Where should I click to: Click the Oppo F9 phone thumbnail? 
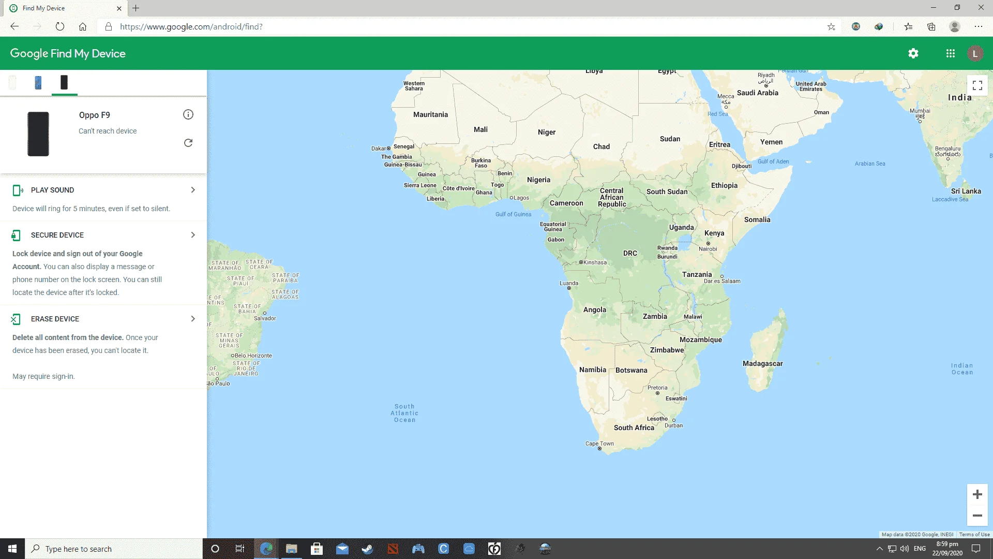click(38, 134)
